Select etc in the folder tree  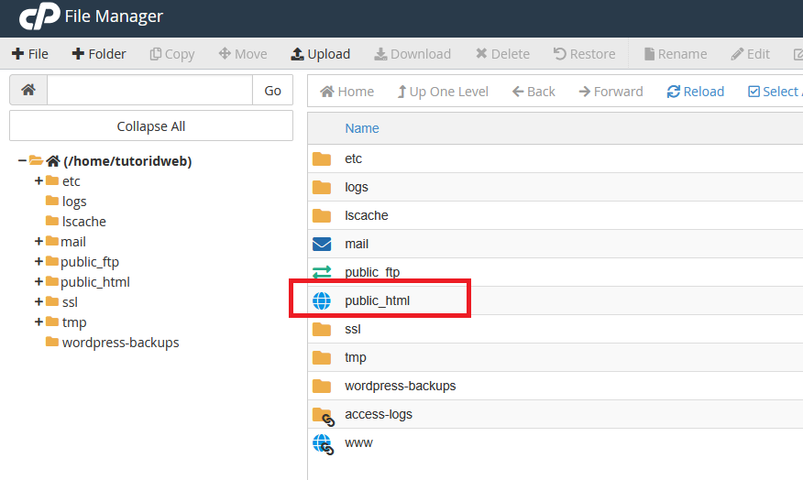click(71, 181)
